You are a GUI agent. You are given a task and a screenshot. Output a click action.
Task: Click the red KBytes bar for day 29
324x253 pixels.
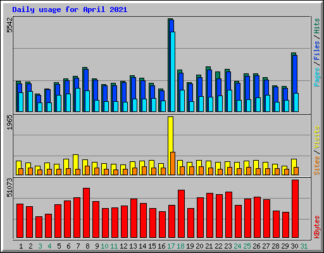pyautogui.click(x=285, y=225)
